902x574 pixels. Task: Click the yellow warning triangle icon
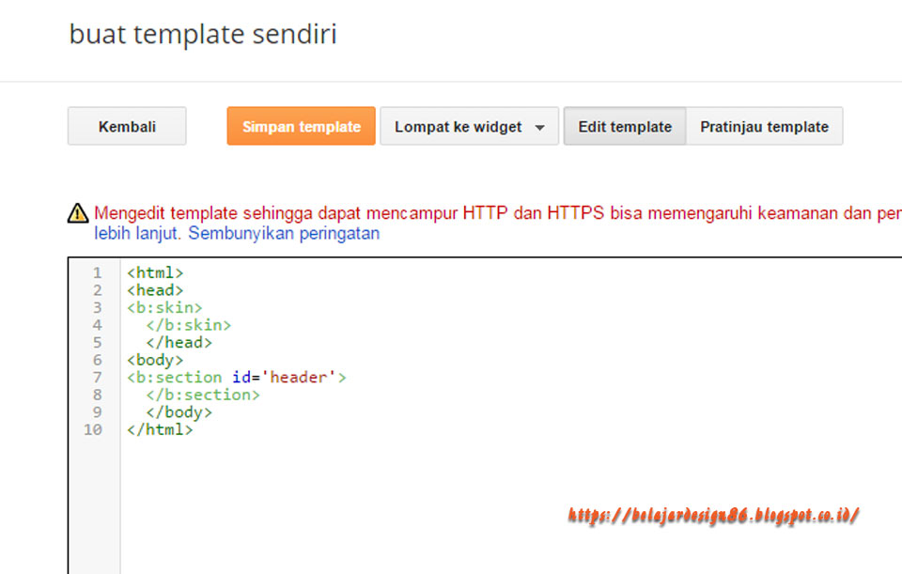78,213
